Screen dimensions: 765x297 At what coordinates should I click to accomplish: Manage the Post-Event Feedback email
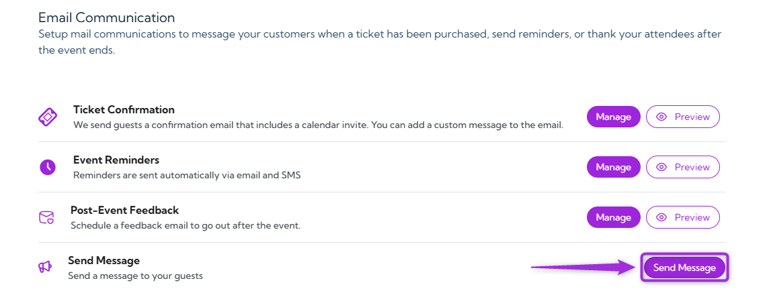point(613,217)
